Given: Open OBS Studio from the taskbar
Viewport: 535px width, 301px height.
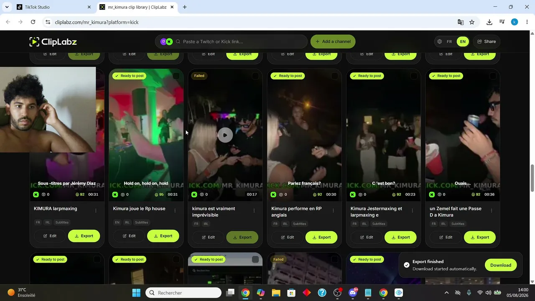Looking at the screenshot, I should coord(337,293).
